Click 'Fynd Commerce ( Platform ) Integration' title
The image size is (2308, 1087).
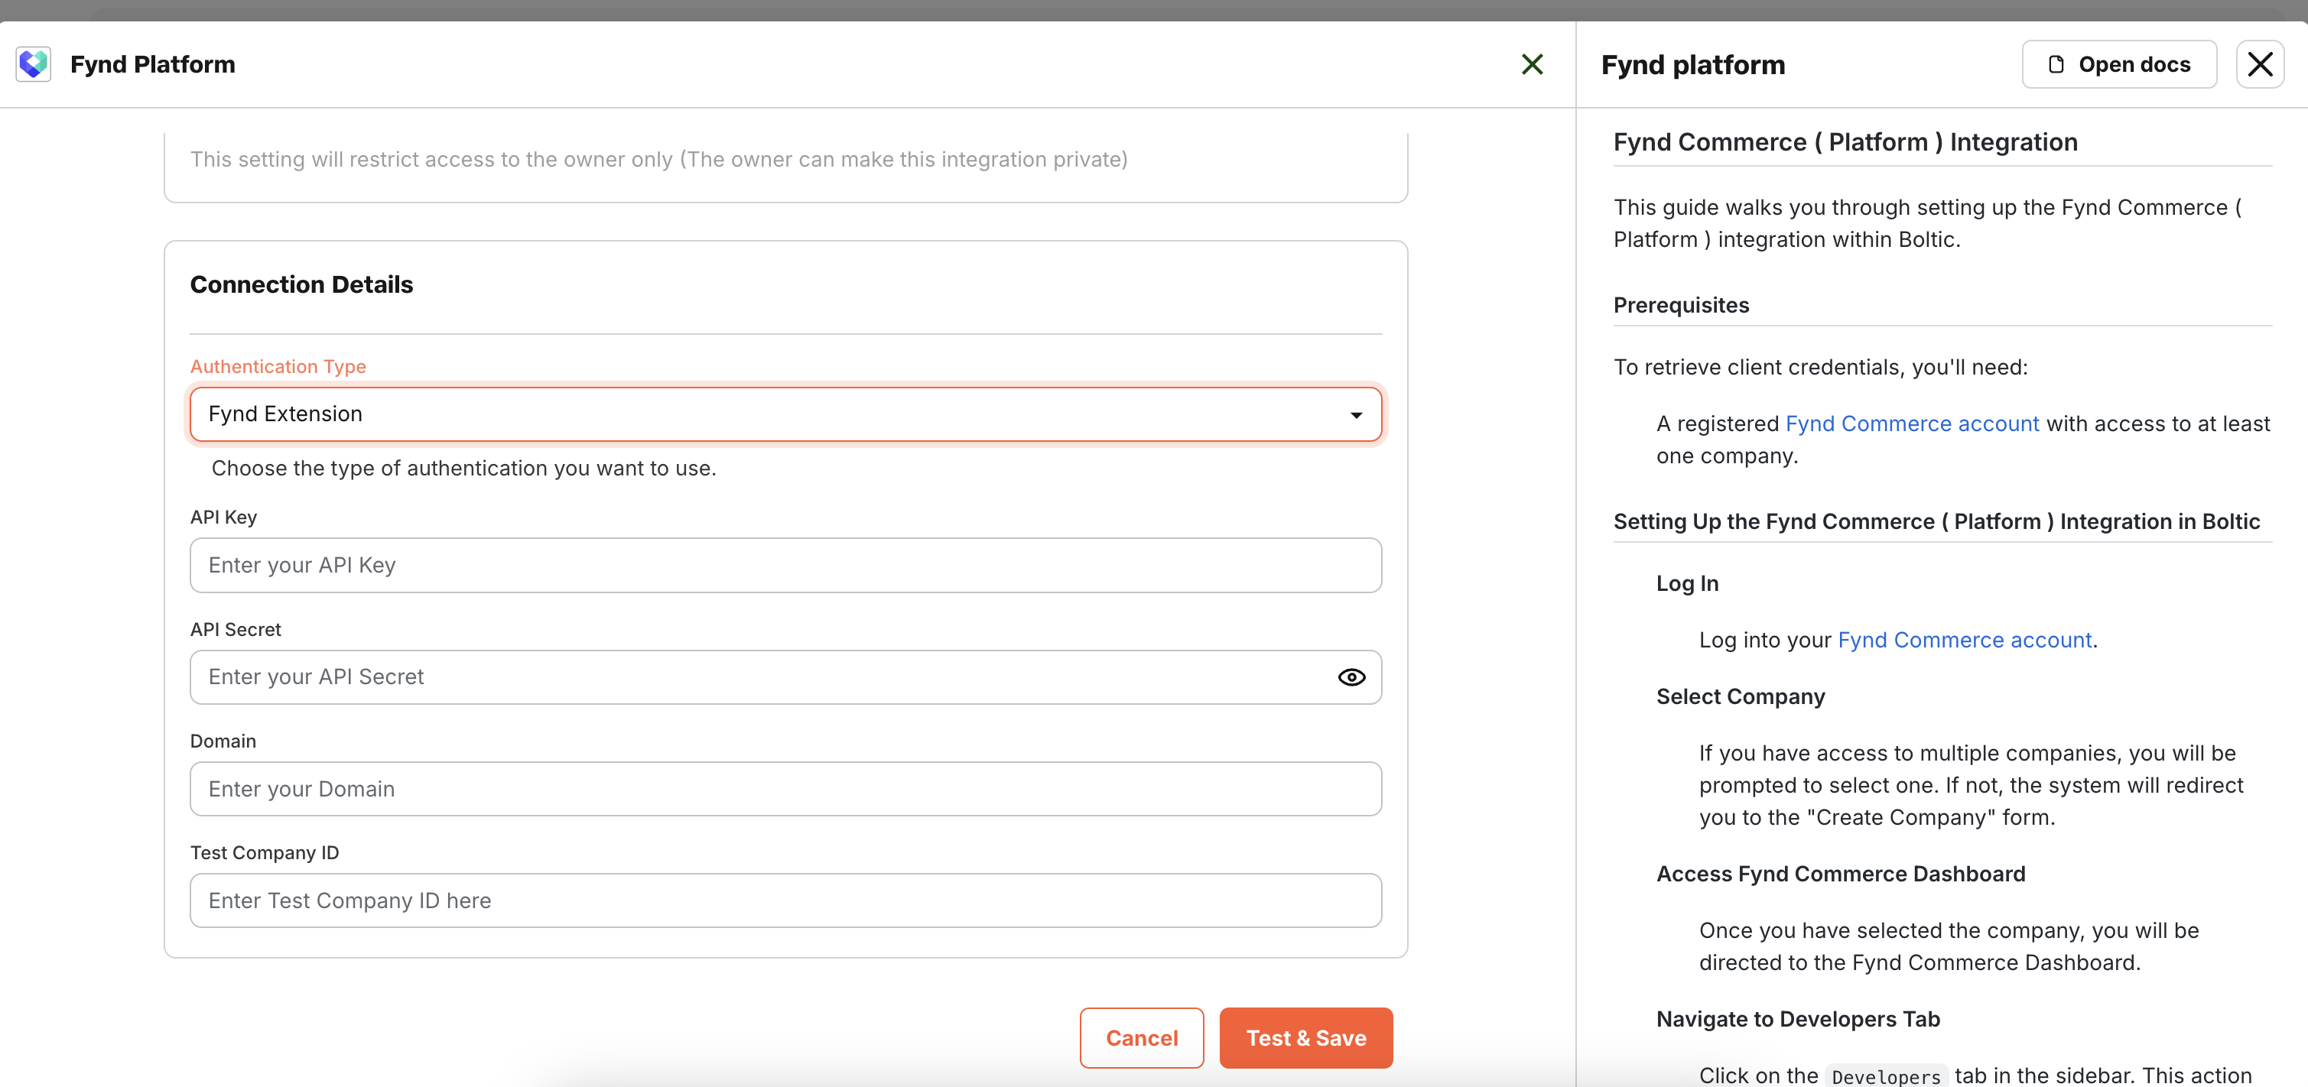1845,142
